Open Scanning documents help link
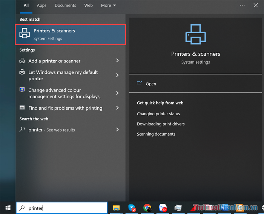Image resolution: width=264 pixels, height=214 pixels. [156, 134]
